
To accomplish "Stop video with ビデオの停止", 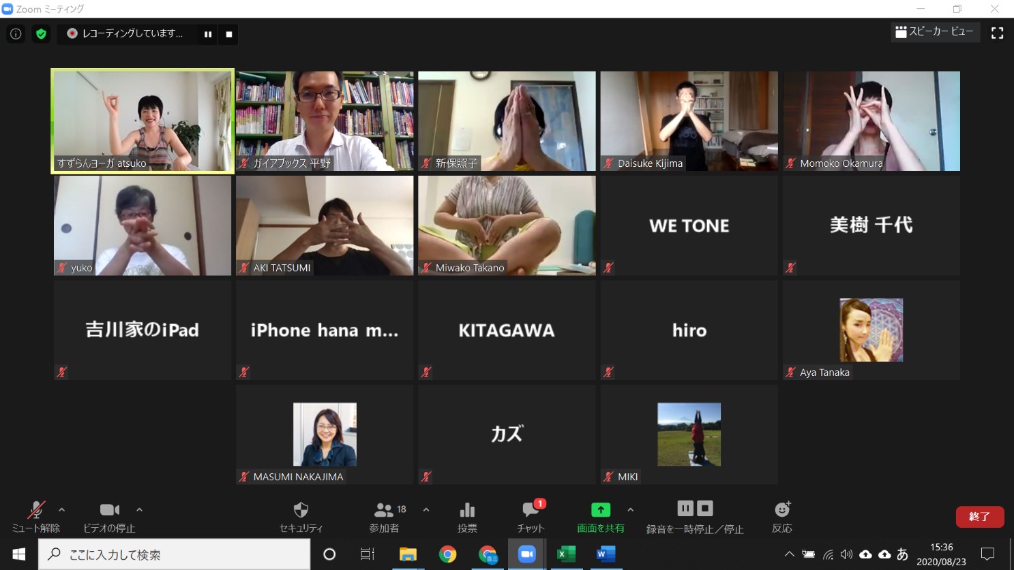I will [109, 518].
